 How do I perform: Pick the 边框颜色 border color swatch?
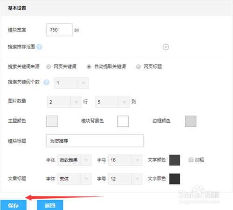[x=191, y=121]
